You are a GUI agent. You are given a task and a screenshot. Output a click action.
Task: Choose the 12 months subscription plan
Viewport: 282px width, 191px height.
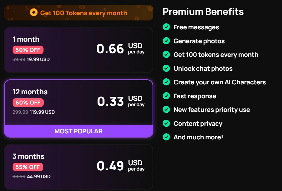tap(78, 102)
